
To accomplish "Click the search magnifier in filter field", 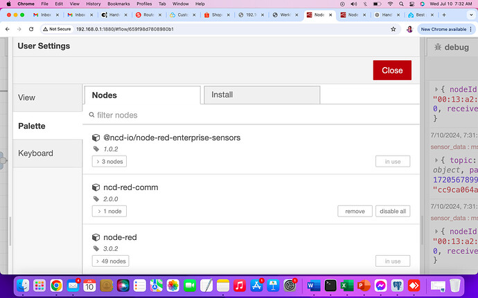I will click(91, 115).
